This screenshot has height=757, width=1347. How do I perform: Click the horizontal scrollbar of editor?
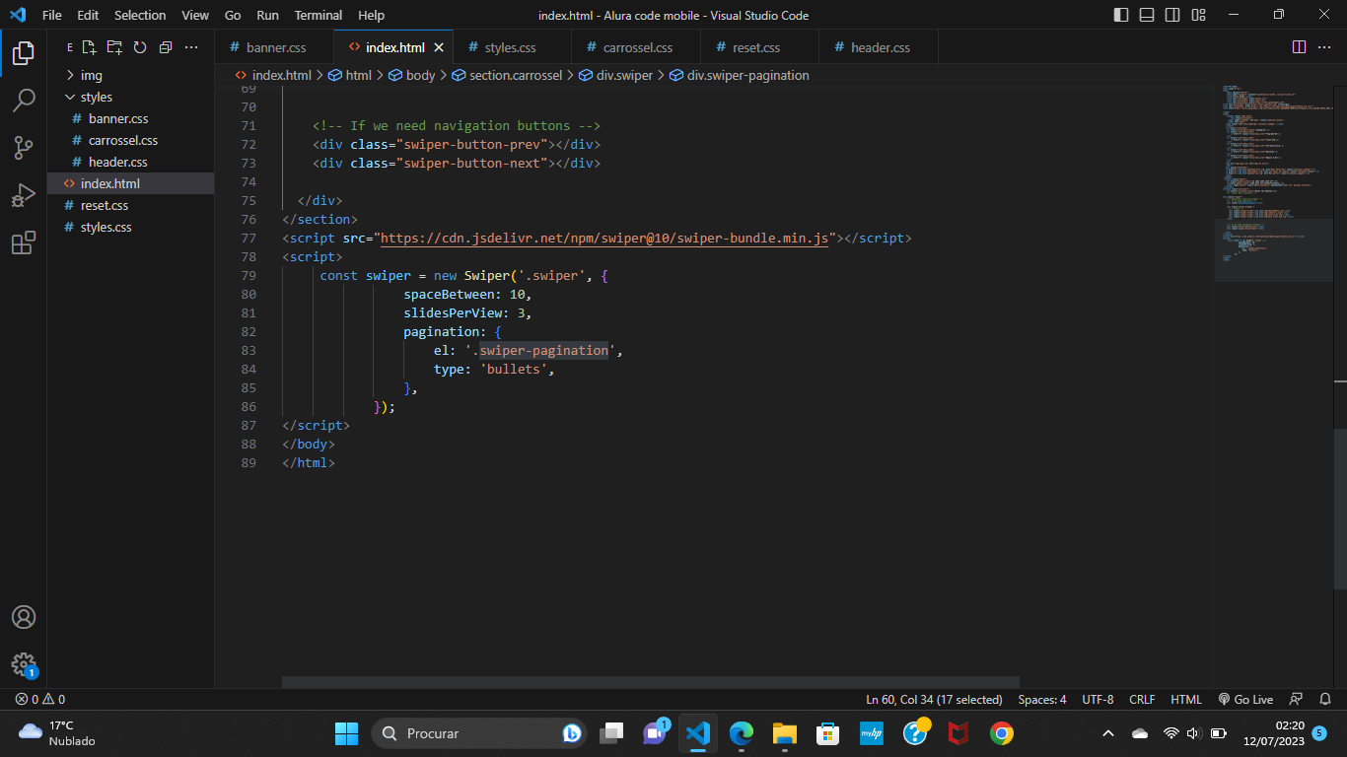(651, 681)
